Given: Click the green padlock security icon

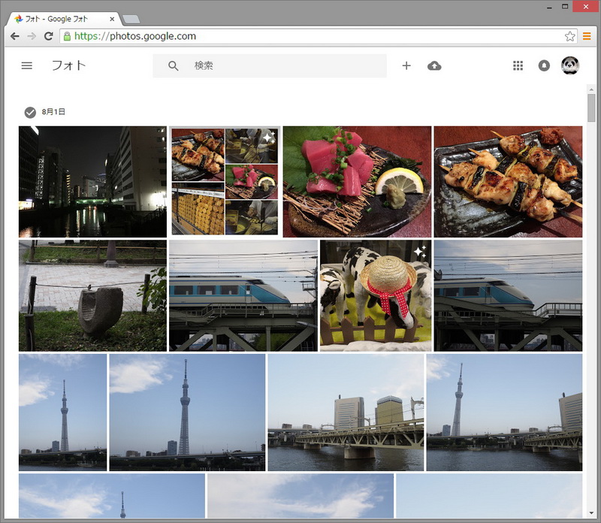Looking at the screenshot, I should coord(67,36).
